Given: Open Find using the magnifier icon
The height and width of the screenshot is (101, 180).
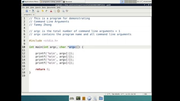Looking at the screenshot, I should (63, 11).
